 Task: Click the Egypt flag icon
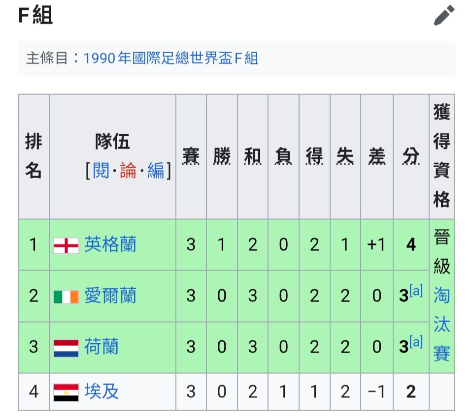[x=67, y=392]
